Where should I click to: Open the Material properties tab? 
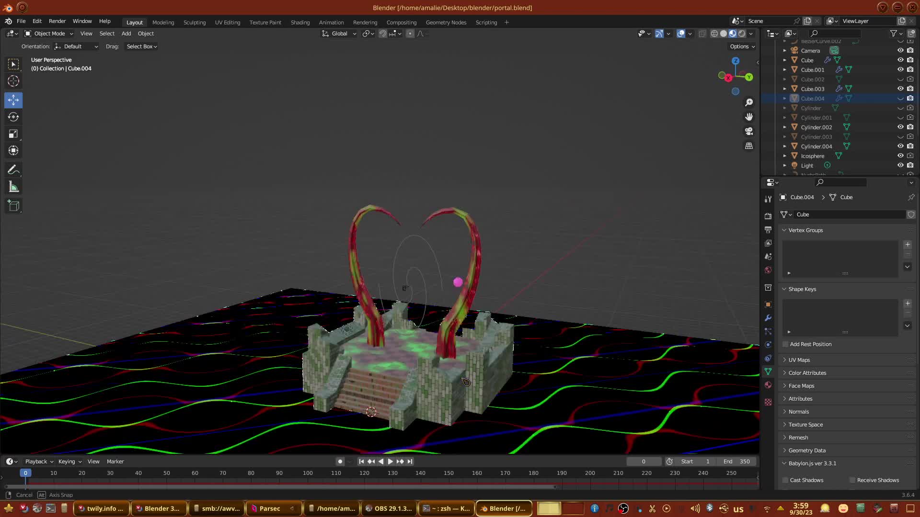(x=768, y=385)
